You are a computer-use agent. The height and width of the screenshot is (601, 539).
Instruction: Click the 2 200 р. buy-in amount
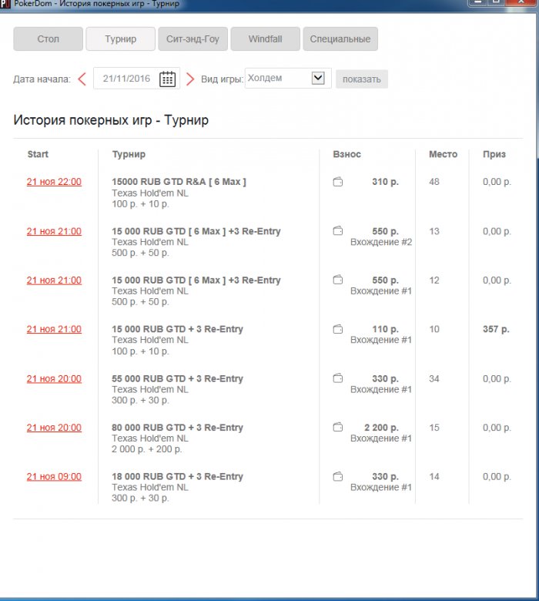[x=381, y=428]
